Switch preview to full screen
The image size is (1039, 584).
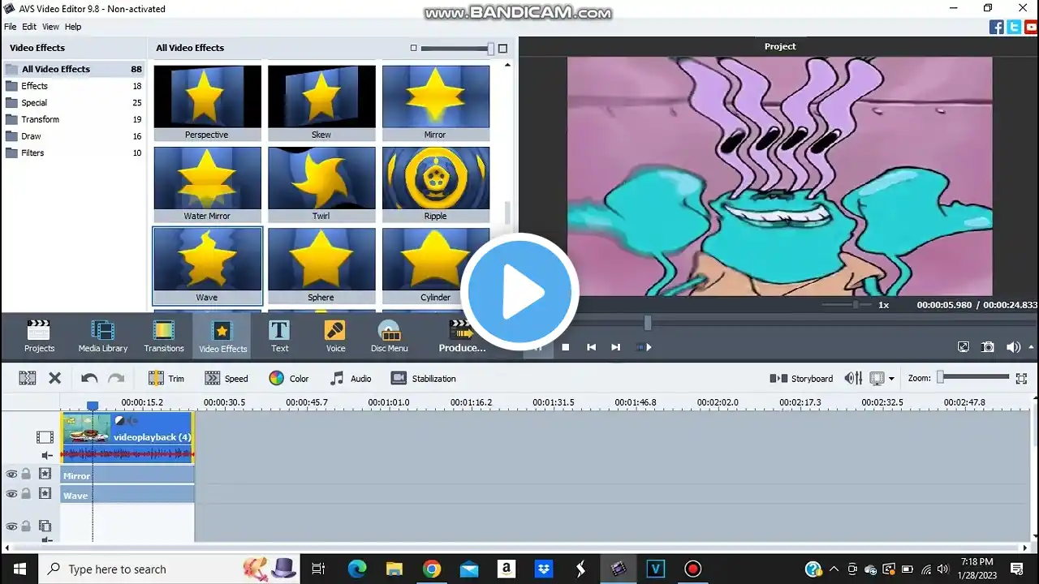pos(964,347)
